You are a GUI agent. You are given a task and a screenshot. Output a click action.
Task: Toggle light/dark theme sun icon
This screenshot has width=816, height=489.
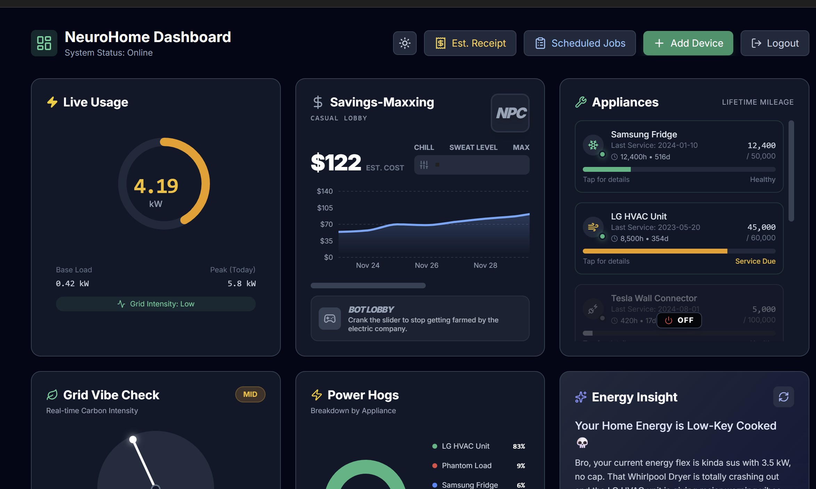(x=405, y=43)
